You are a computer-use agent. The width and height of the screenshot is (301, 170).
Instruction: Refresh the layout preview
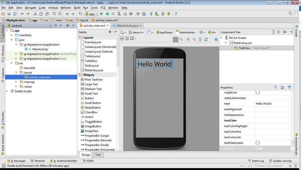(x=206, y=39)
